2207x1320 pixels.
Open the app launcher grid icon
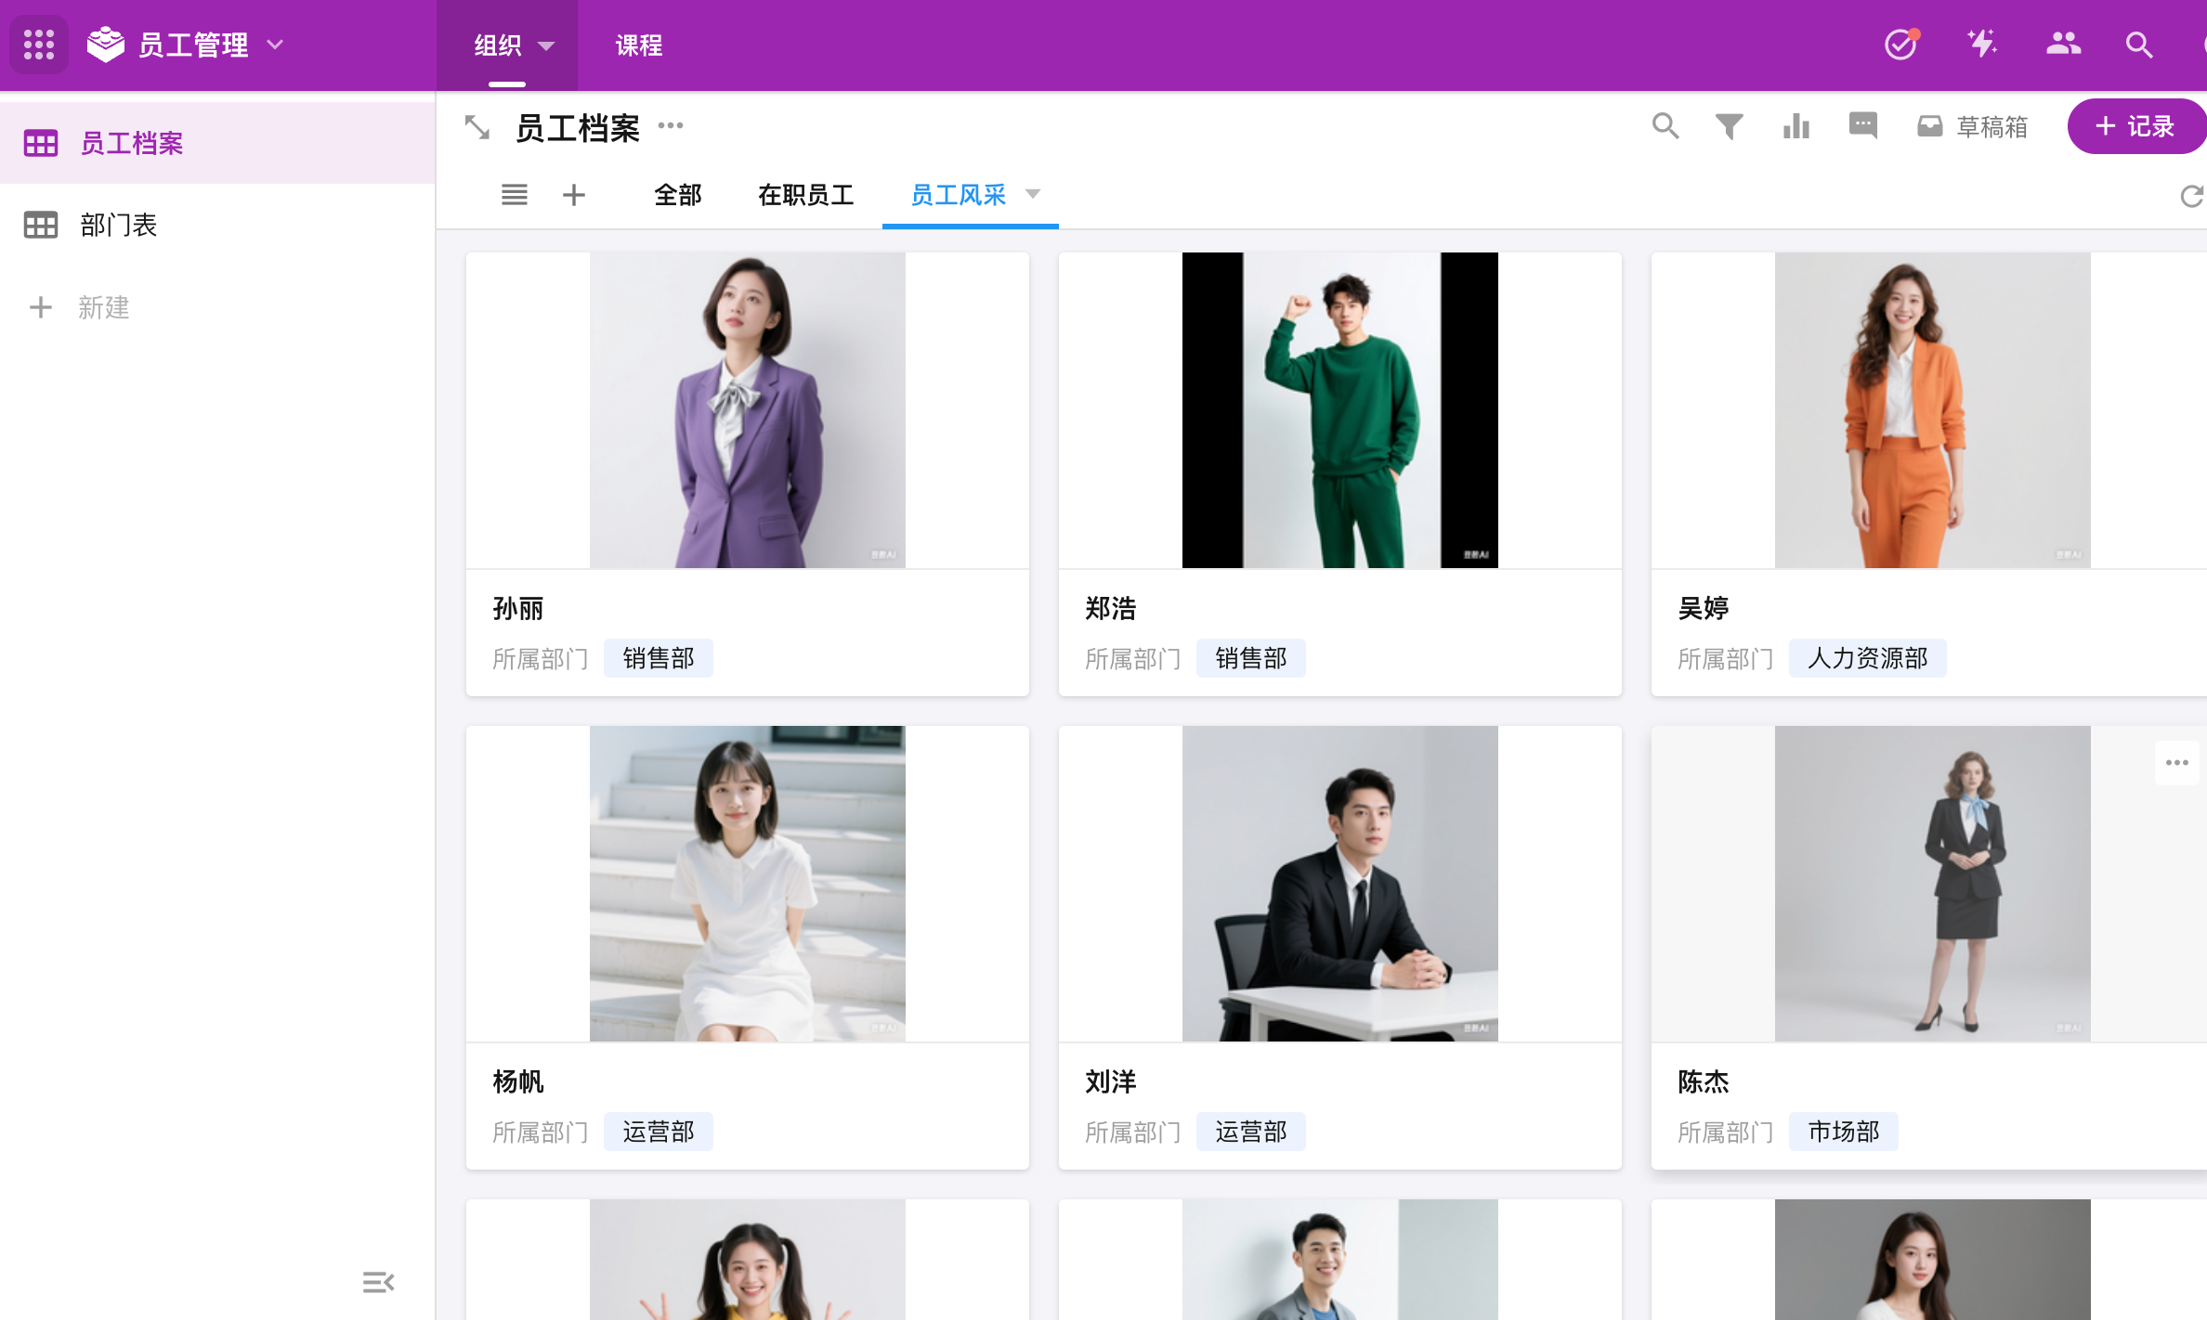(x=39, y=45)
